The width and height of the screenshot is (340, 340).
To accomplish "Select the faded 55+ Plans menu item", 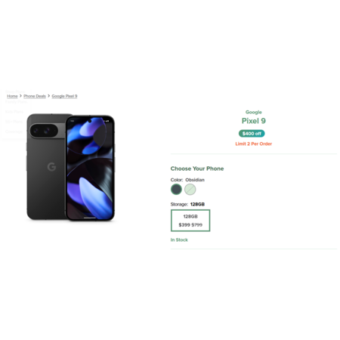I will tap(14, 122).
